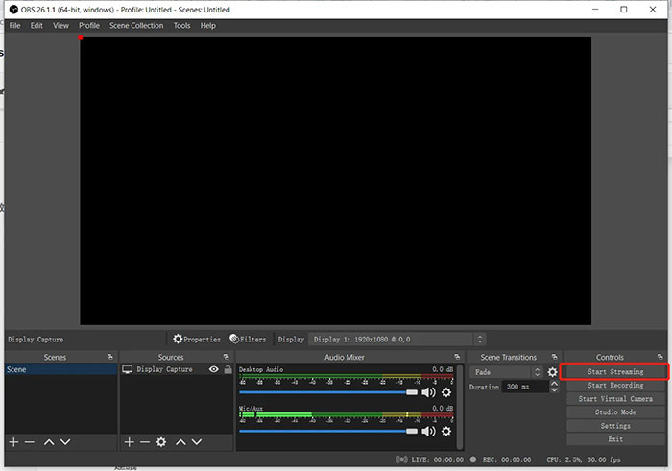The width and height of the screenshot is (672, 471).
Task: Open the Scene Collection menu
Action: [x=136, y=26]
